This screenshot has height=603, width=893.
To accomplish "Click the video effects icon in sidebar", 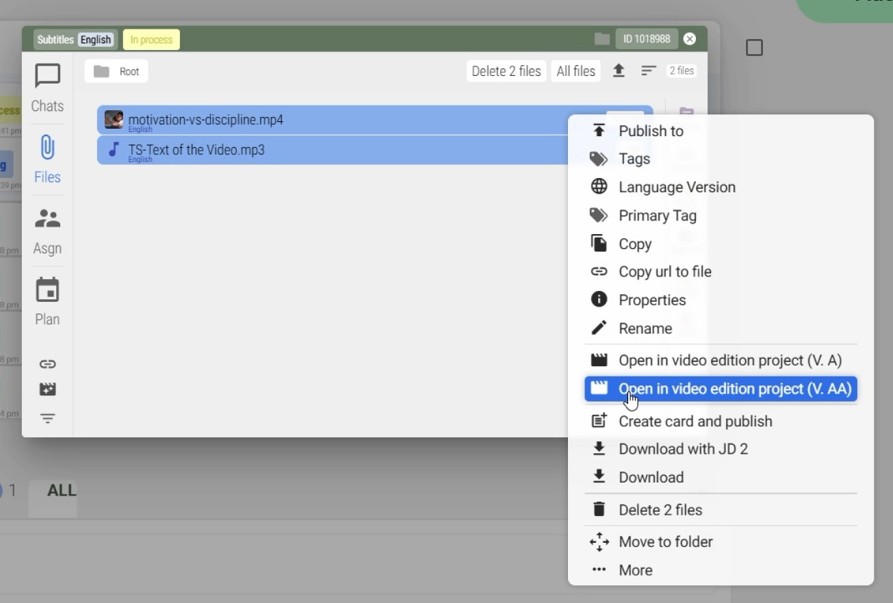I will coord(47,389).
